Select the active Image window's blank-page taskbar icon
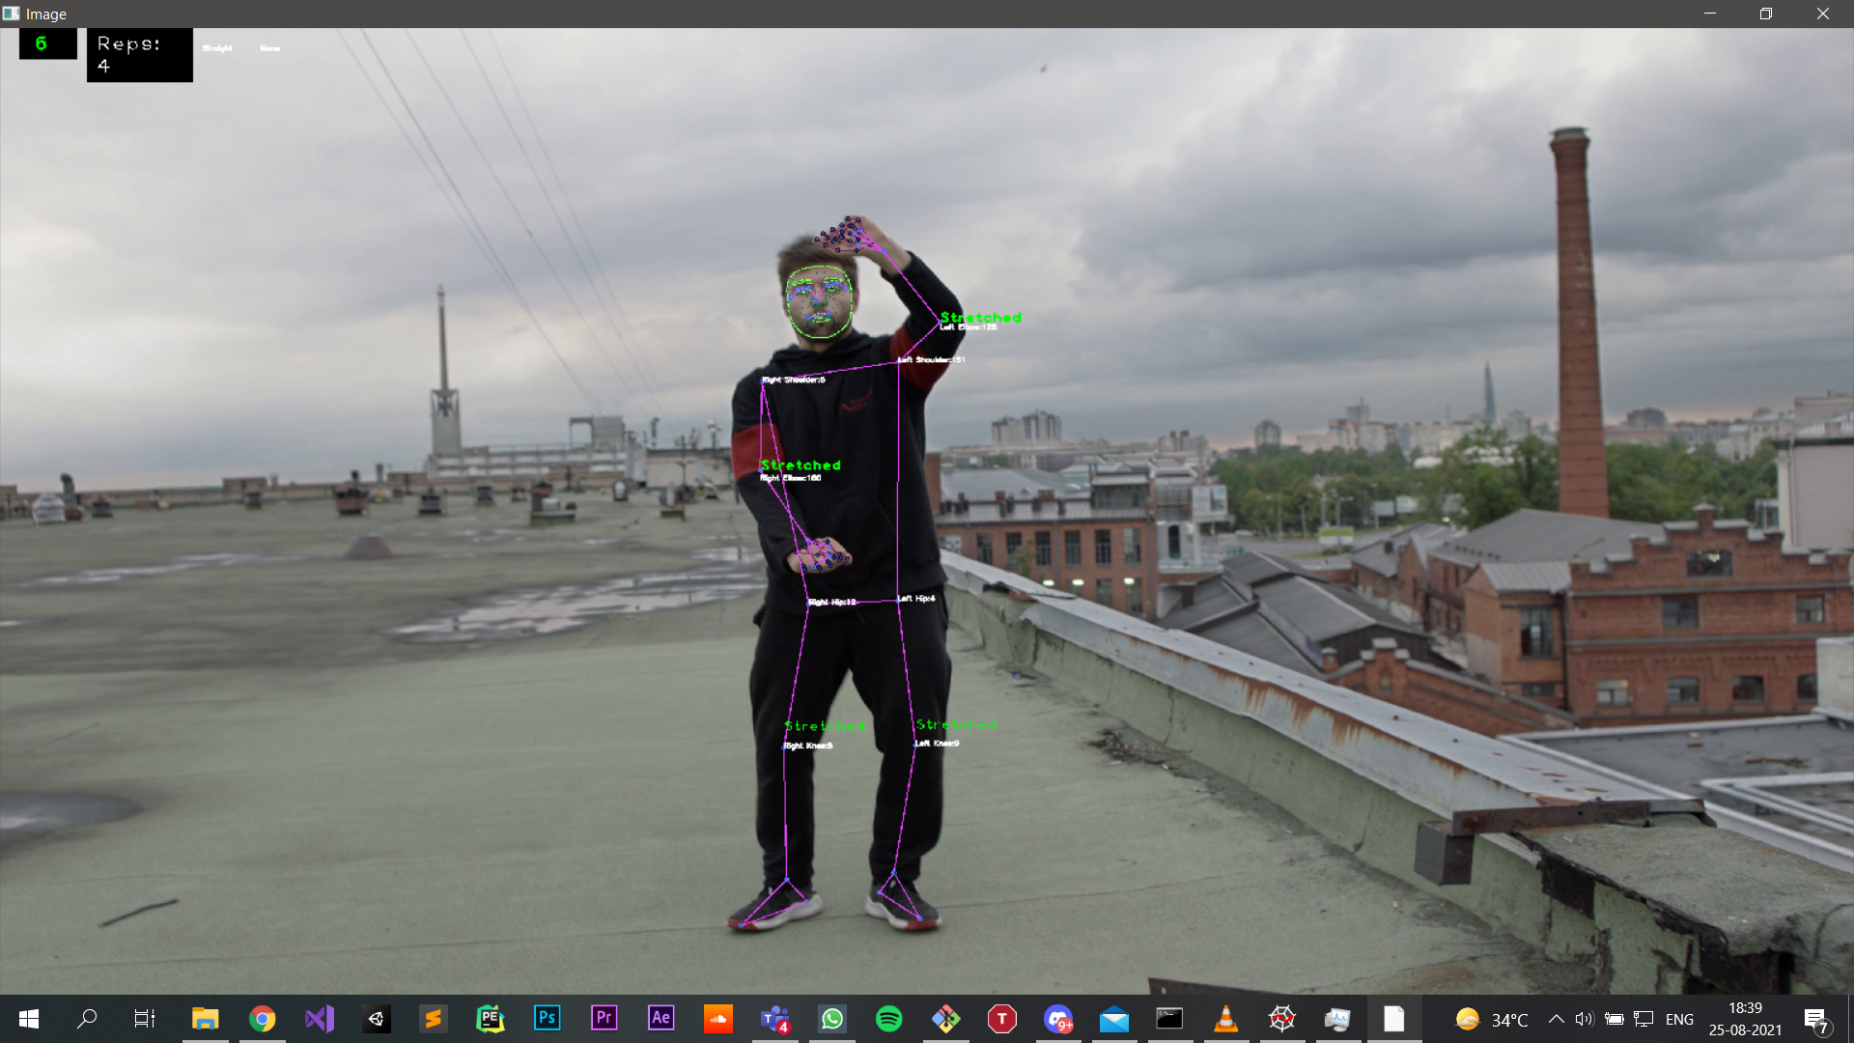 click(x=1393, y=1019)
